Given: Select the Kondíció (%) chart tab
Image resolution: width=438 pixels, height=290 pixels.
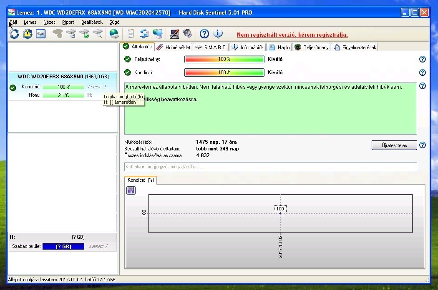Looking at the screenshot, I should click(x=141, y=180).
